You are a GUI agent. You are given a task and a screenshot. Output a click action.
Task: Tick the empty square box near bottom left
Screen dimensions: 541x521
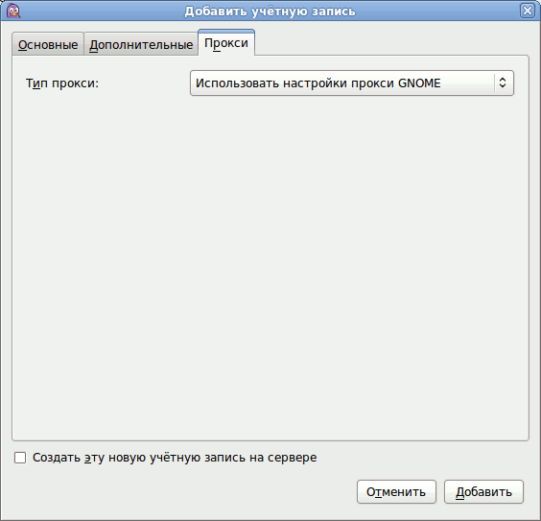pos(20,458)
